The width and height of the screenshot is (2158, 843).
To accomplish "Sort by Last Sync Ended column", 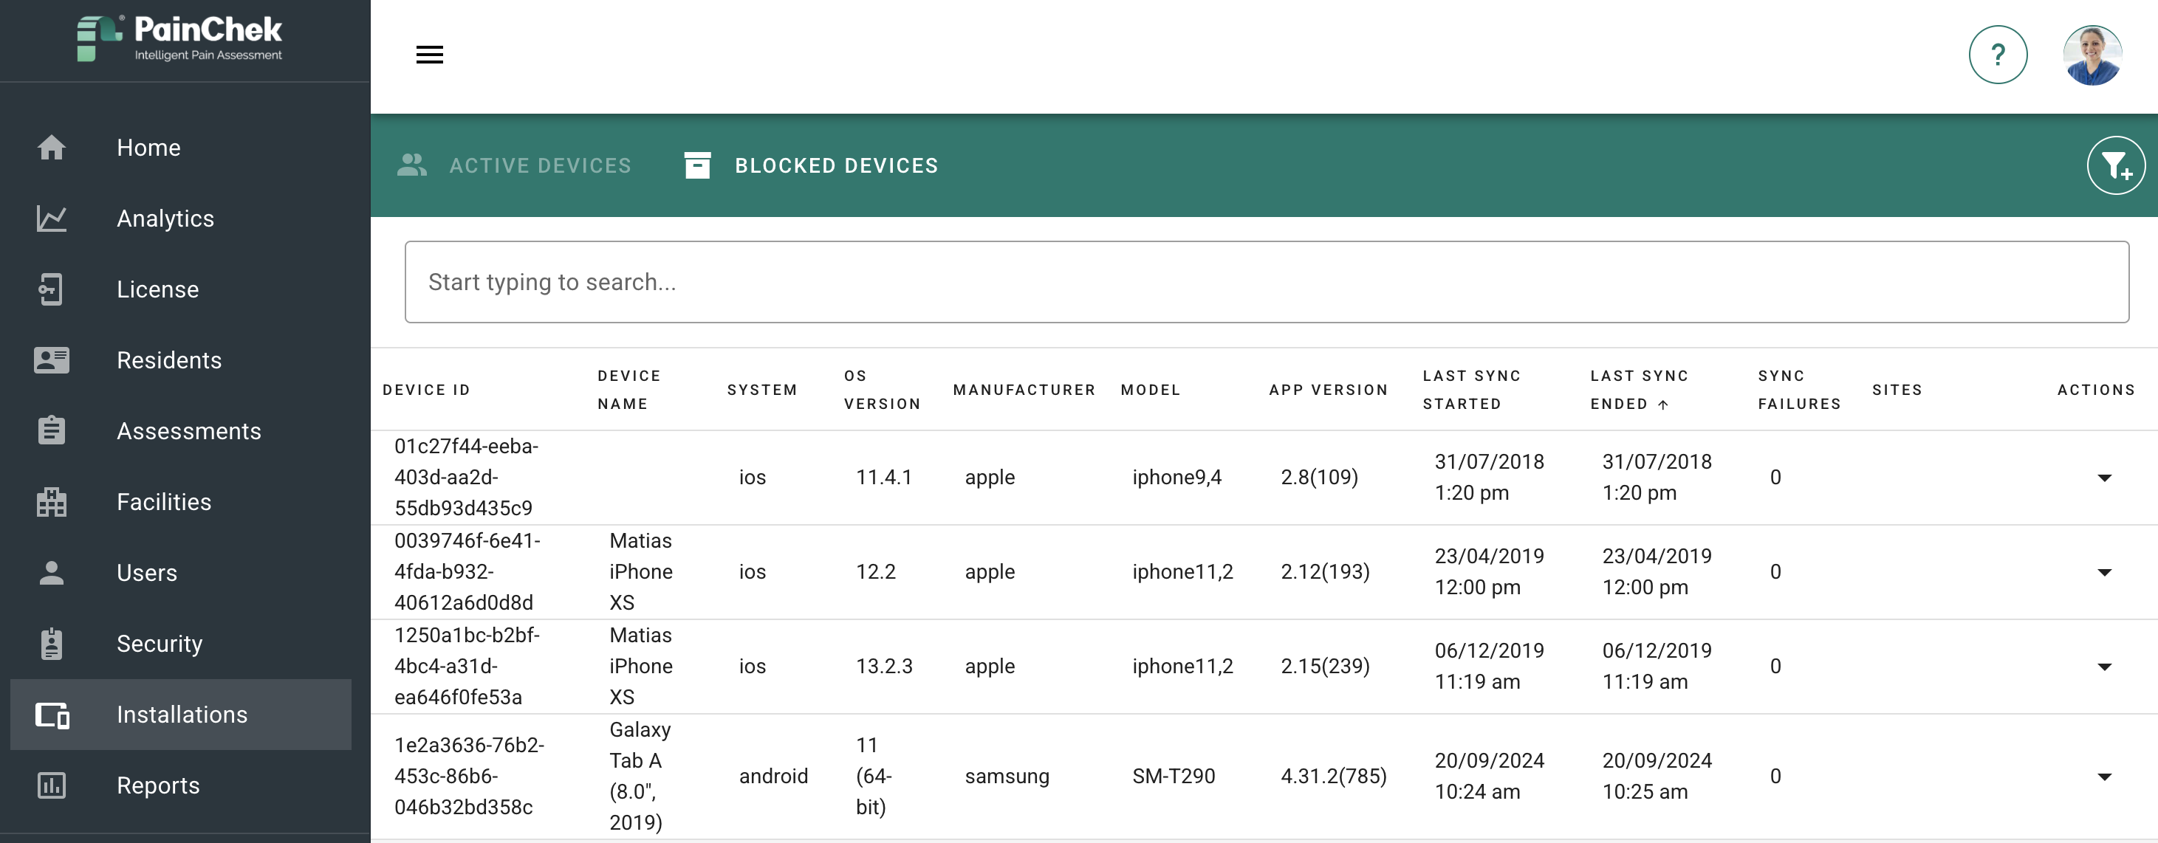I will pyautogui.click(x=1640, y=390).
